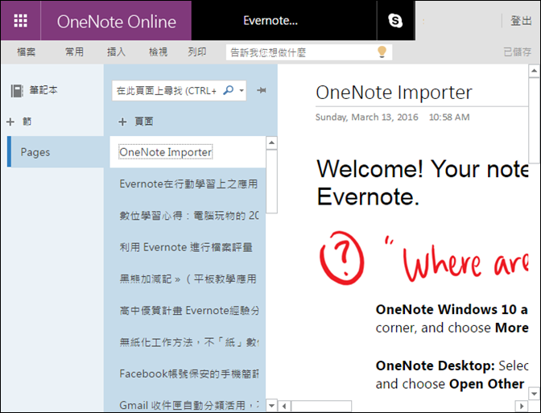Open the 列印 ribbon tab
The width and height of the screenshot is (541, 413).
(197, 52)
